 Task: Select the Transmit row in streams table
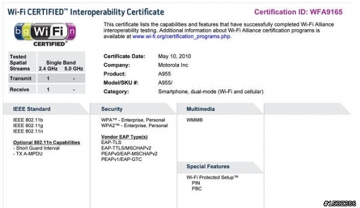pyautogui.click(x=47, y=79)
